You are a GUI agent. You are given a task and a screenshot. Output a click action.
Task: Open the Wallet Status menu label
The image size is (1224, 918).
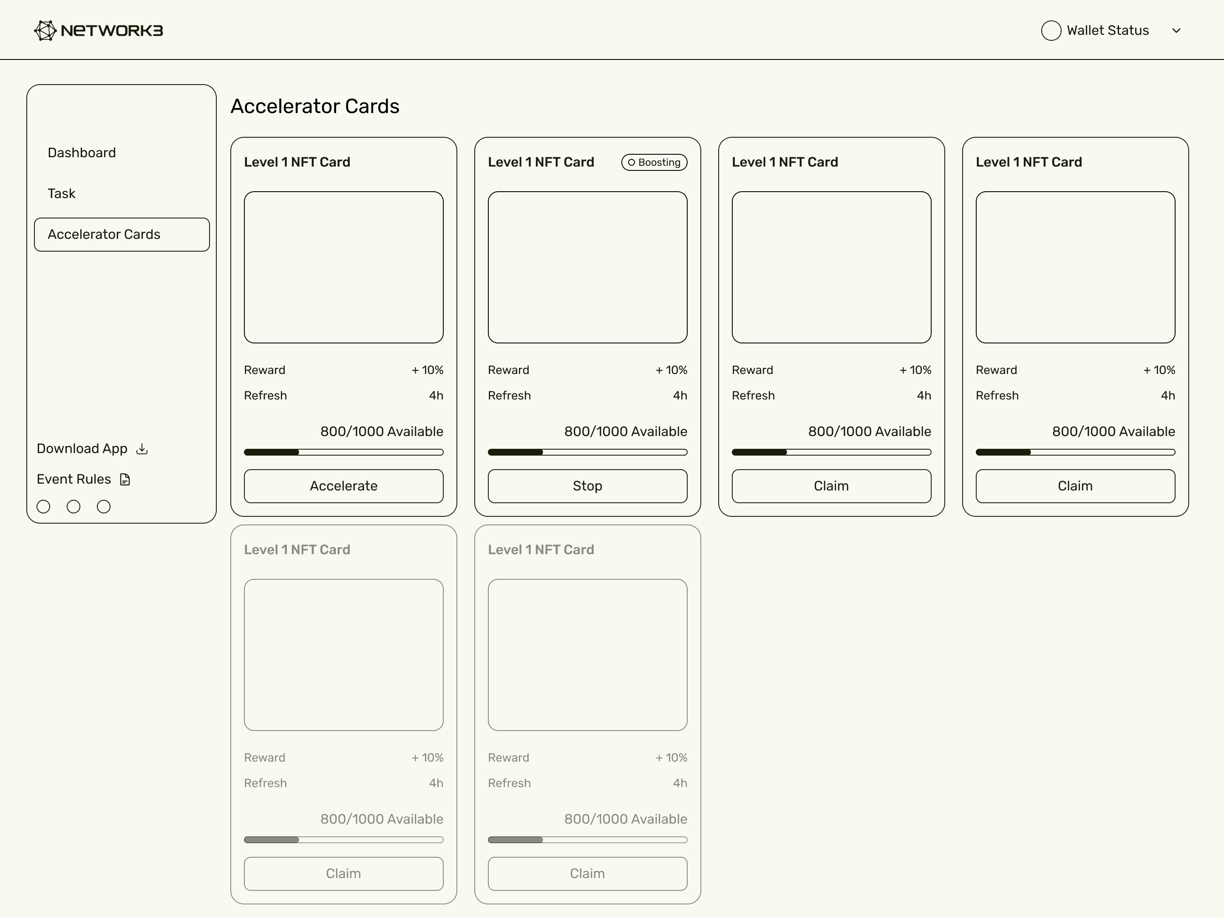pyautogui.click(x=1107, y=31)
